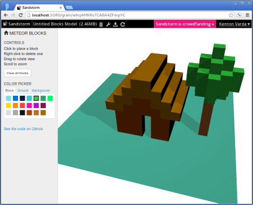
Task: Pick the red swatch
Action: [x=23, y=105]
